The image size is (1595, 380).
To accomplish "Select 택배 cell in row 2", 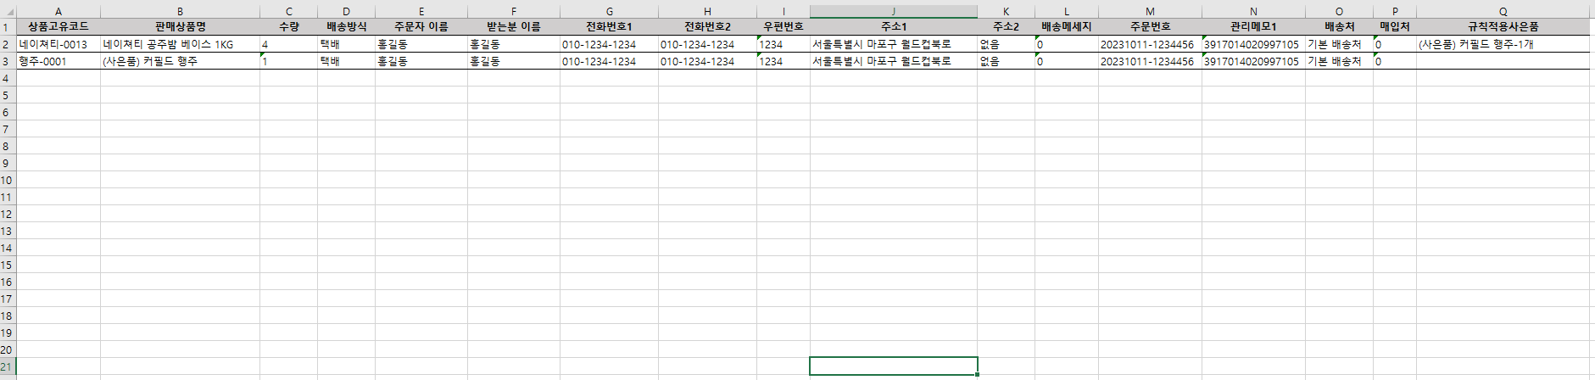I will pyautogui.click(x=346, y=44).
